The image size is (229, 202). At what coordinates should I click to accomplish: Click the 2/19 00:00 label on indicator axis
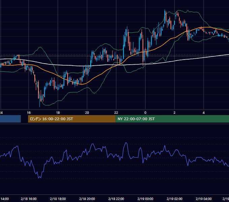tap(145, 199)
